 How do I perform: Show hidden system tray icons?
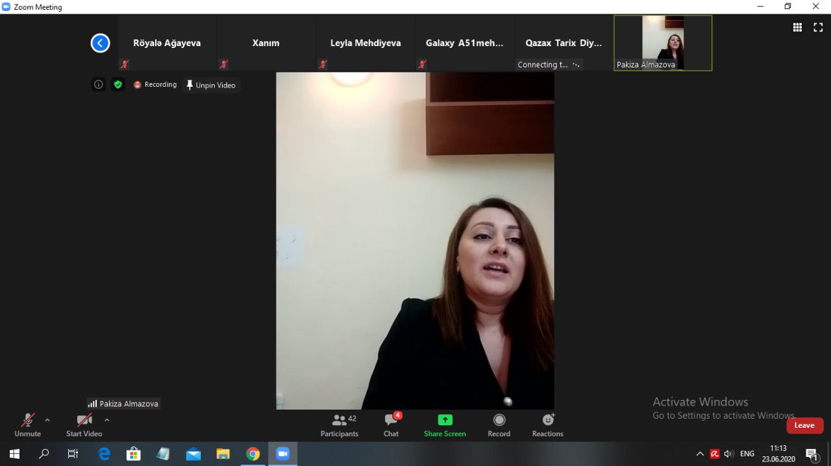coord(699,454)
